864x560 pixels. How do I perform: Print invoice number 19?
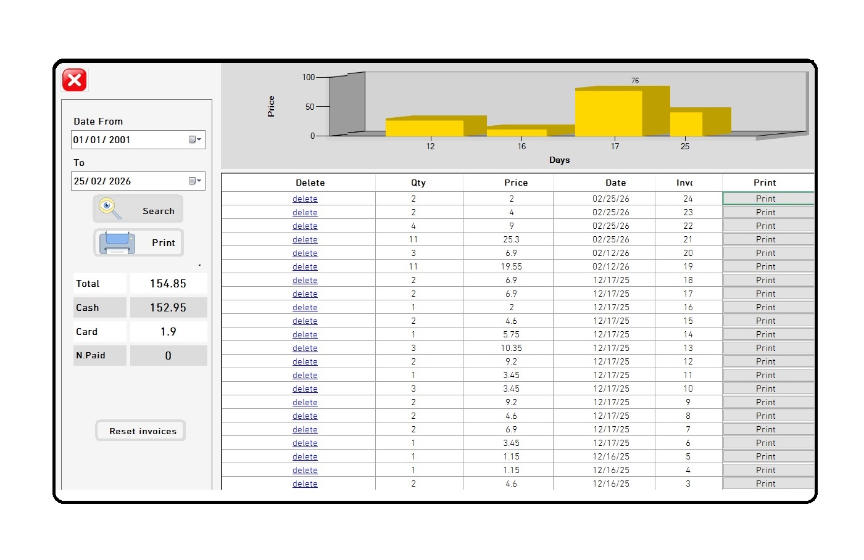pyautogui.click(x=766, y=266)
